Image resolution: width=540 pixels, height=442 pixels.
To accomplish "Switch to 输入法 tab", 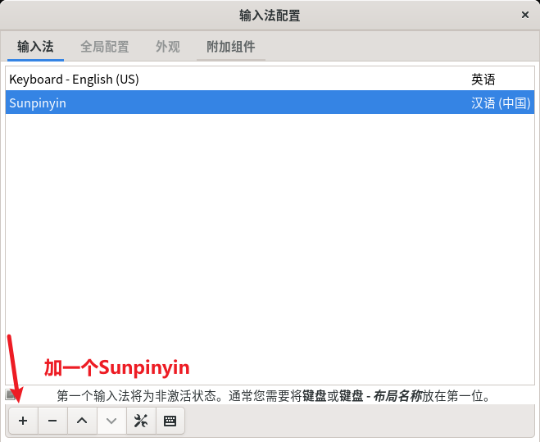I will (x=35, y=47).
